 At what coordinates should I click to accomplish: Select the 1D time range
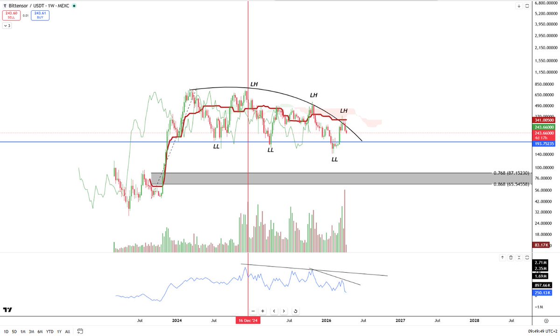pyautogui.click(x=6, y=331)
